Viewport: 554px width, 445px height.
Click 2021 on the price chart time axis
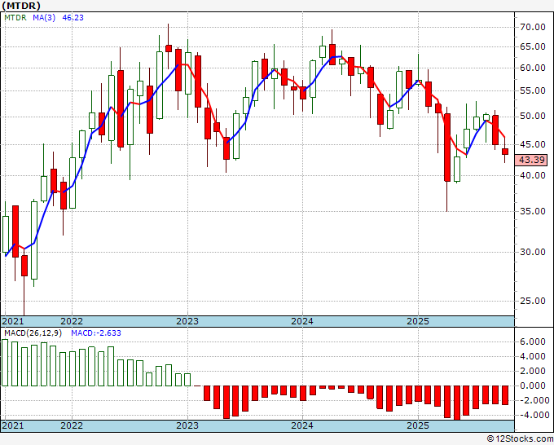(x=13, y=321)
